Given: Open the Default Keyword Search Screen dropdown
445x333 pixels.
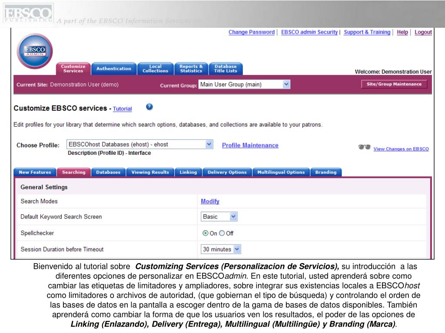Looking at the screenshot, I should (219, 217).
